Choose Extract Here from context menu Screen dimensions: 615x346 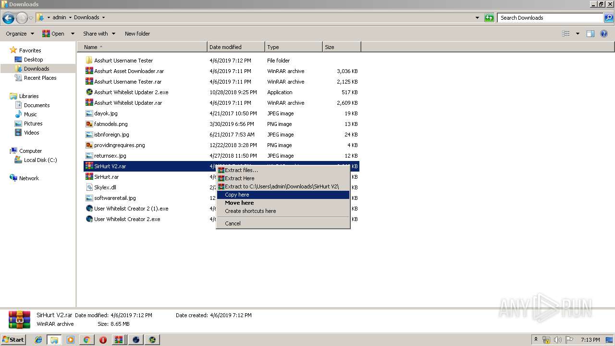point(283,178)
